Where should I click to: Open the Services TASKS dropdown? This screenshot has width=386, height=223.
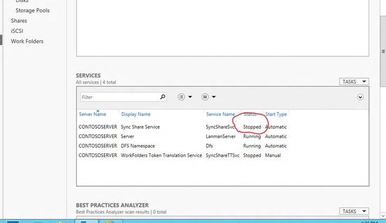pos(354,81)
